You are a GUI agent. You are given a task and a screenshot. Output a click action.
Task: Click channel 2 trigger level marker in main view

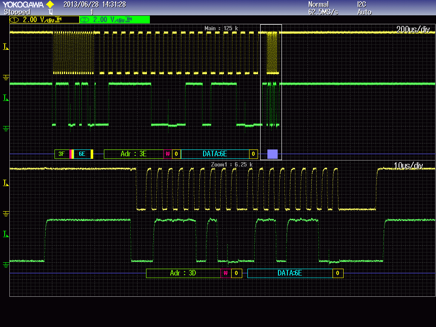6,98
